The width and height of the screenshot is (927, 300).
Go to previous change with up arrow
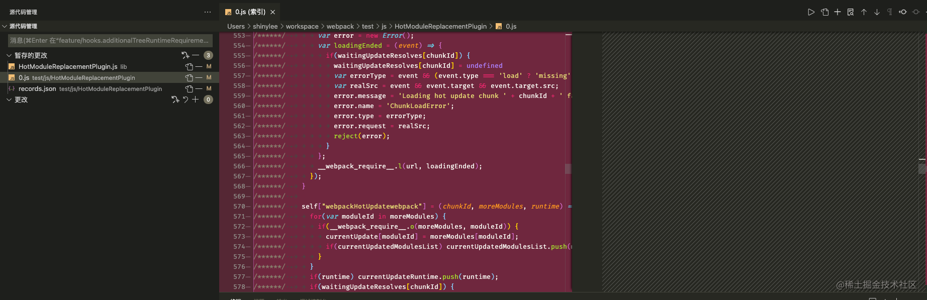(x=864, y=12)
